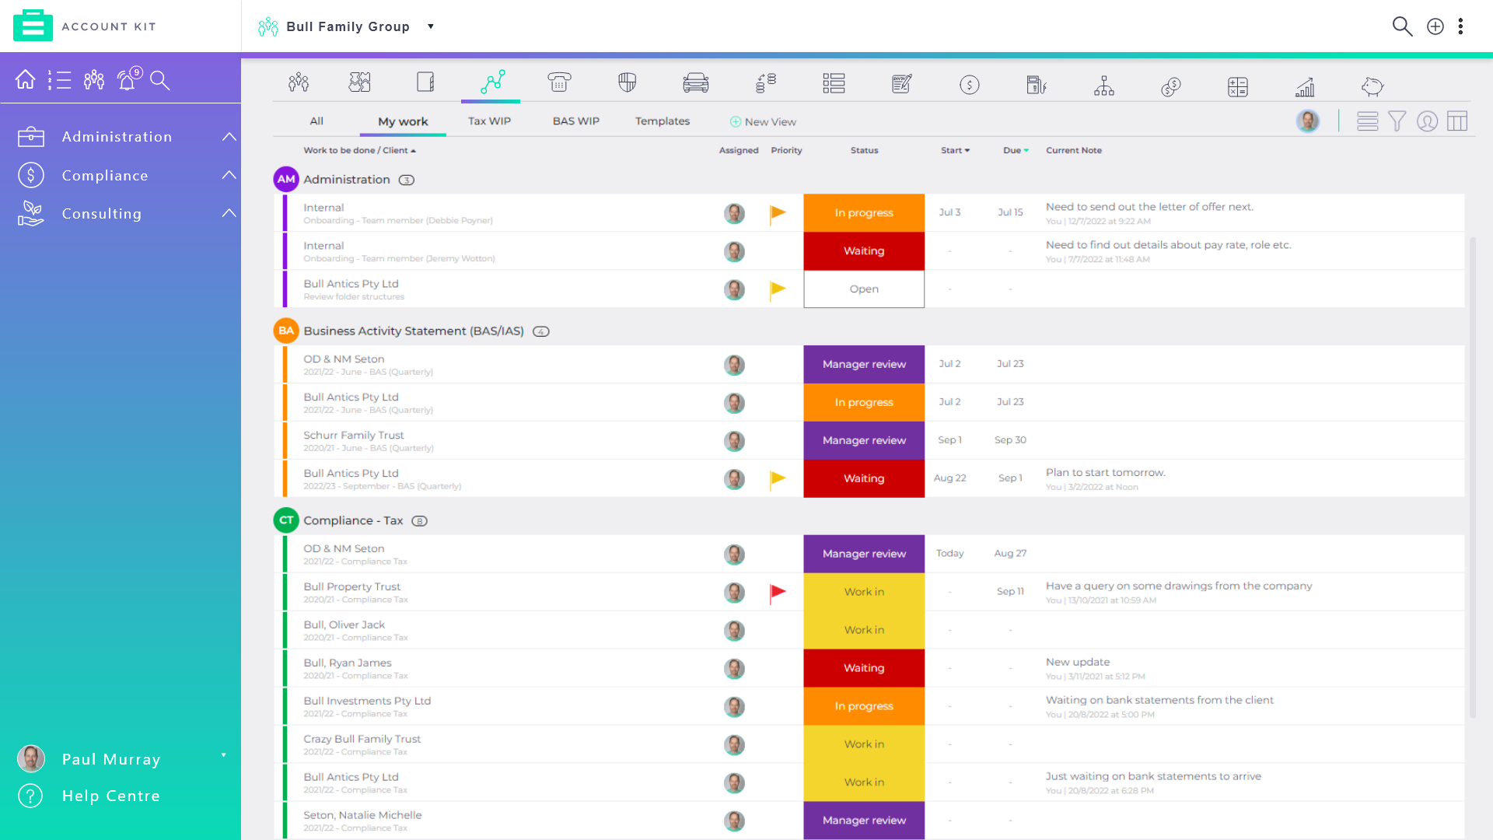The height and width of the screenshot is (840, 1493).
Task: Open the group members toolbar icon
Action: pyautogui.click(x=299, y=82)
